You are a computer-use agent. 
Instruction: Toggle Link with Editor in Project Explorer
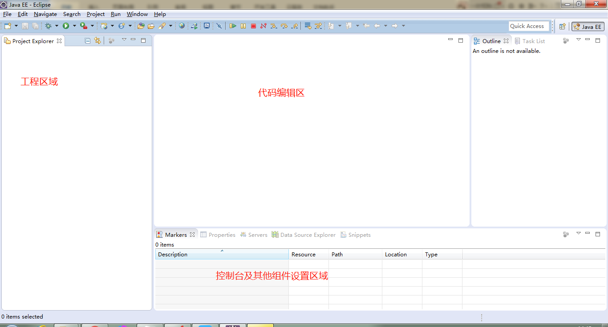point(97,41)
